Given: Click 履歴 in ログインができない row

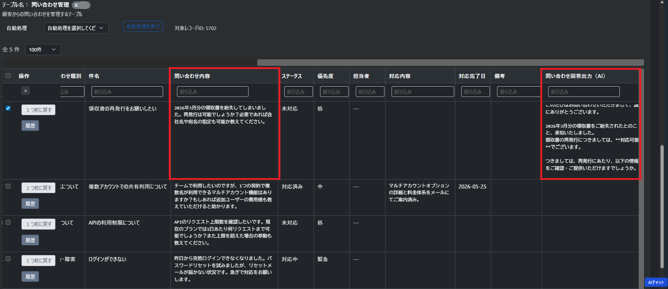Looking at the screenshot, I should coord(30,276).
